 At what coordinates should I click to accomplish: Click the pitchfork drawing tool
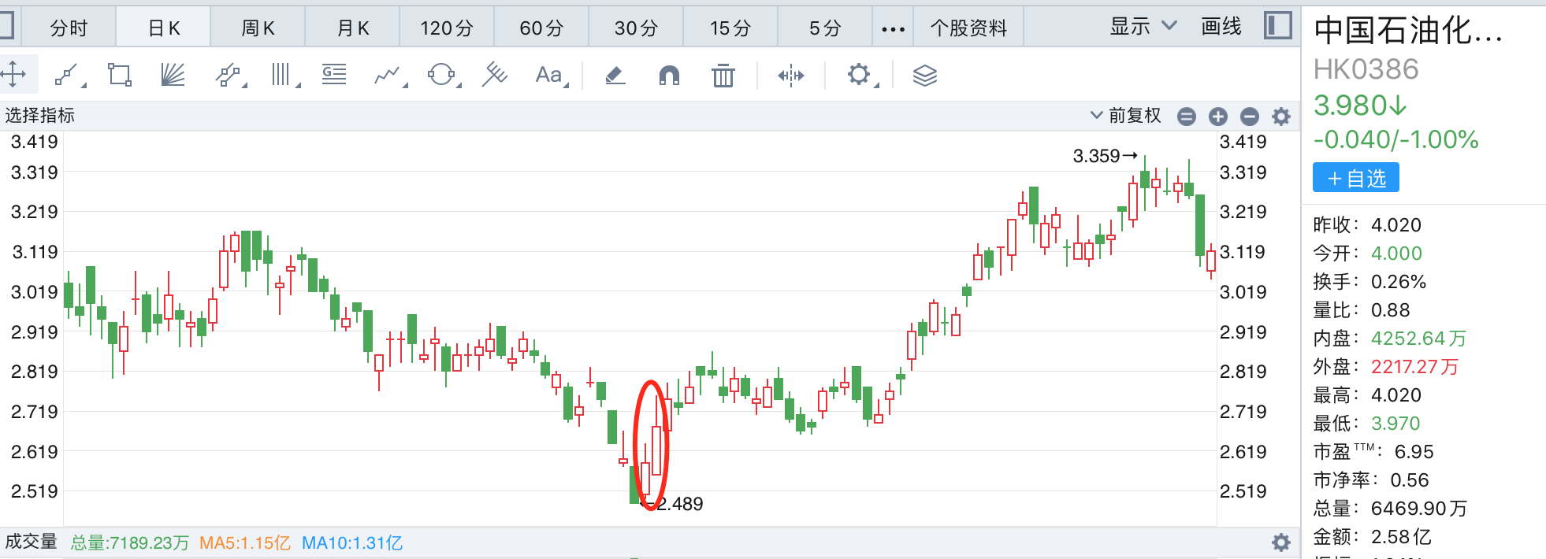[495, 76]
